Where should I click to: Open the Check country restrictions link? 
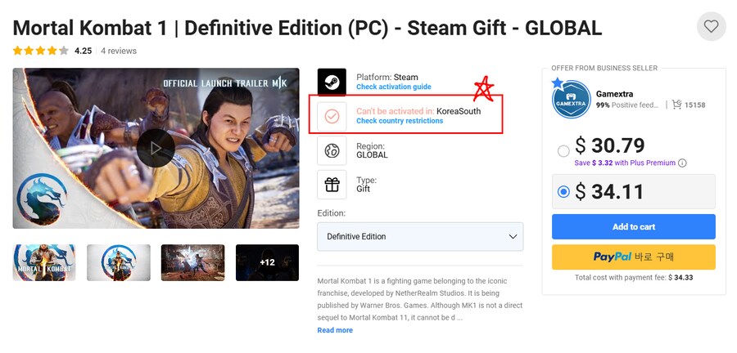coord(399,121)
